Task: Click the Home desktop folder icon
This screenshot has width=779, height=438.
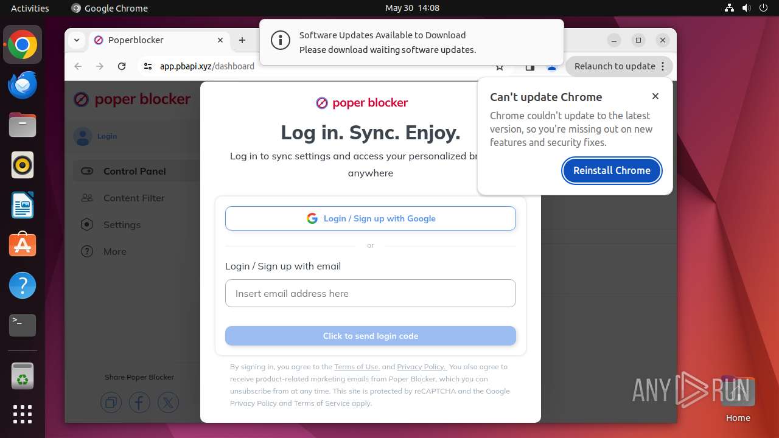Action: [738, 398]
